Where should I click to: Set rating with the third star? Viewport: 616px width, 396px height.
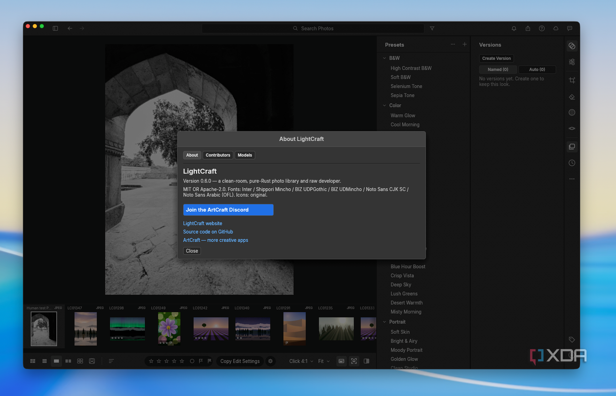click(x=167, y=361)
